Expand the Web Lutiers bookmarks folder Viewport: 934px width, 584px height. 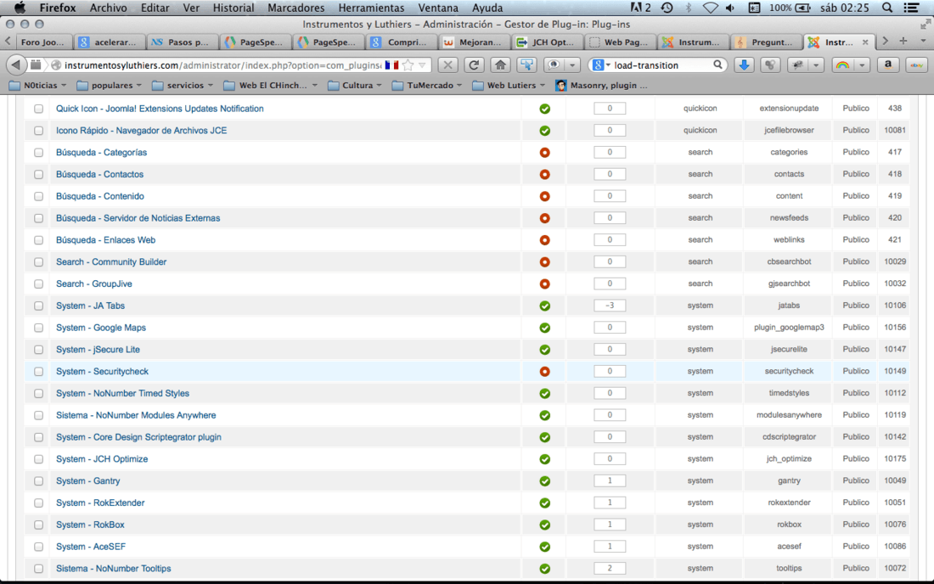click(509, 86)
